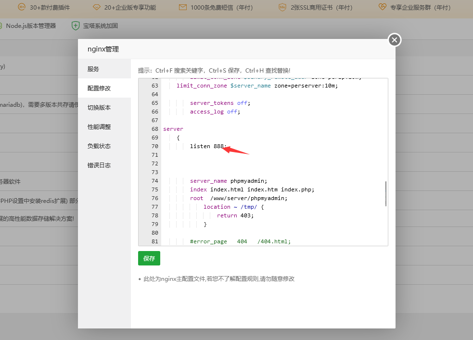Click line number 72 in gutter
The width and height of the screenshot is (473, 340).
(x=155, y=164)
